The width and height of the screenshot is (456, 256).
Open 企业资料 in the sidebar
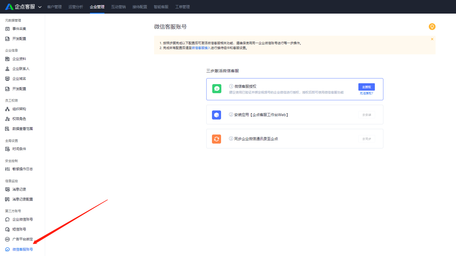(x=19, y=59)
